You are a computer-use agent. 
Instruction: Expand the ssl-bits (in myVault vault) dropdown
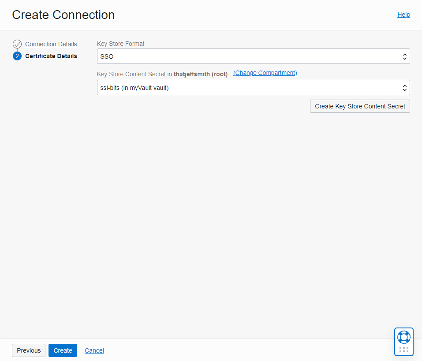click(253, 87)
